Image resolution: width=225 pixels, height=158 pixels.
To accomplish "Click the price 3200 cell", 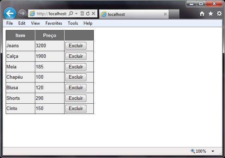I will (x=50, y=46).
